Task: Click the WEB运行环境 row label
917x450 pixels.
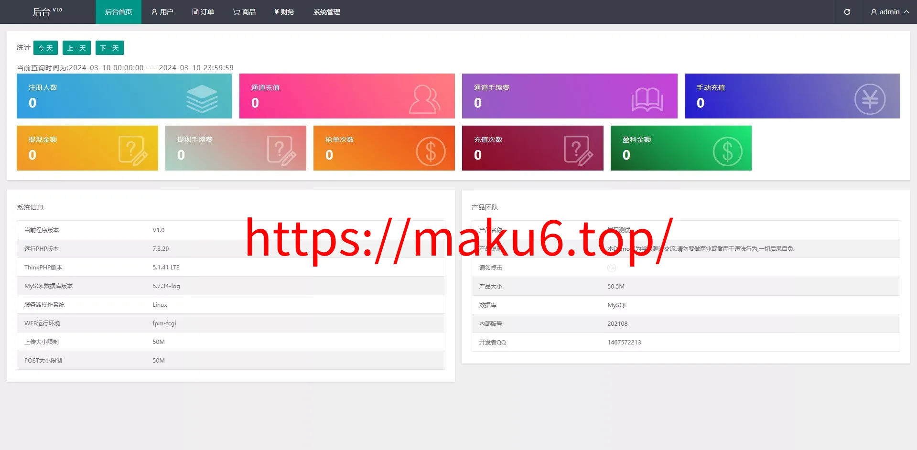Action: [x=42, y=323]
